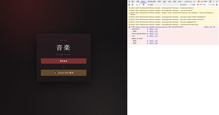Image resolution: width=219 pixels, height=115 pixels.
Task: Click the issues count badge in the top DevTools bar
Action: coord(206,2)
